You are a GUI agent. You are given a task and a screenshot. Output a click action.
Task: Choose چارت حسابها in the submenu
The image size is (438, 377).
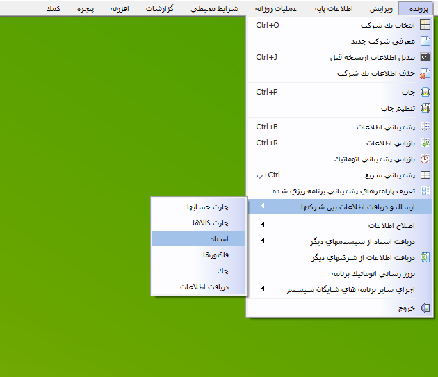pos(199,207)
